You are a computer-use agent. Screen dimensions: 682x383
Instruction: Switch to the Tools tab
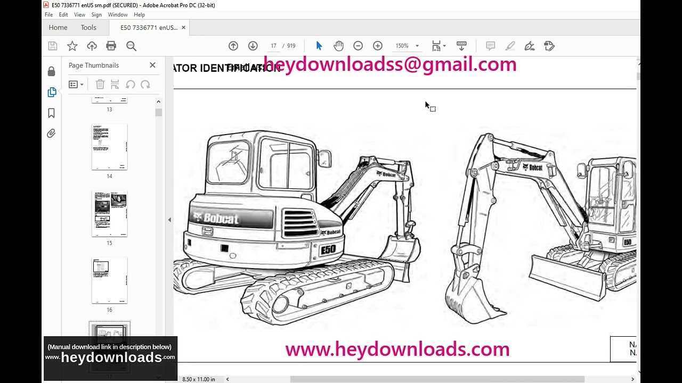(x=88, y=28)
